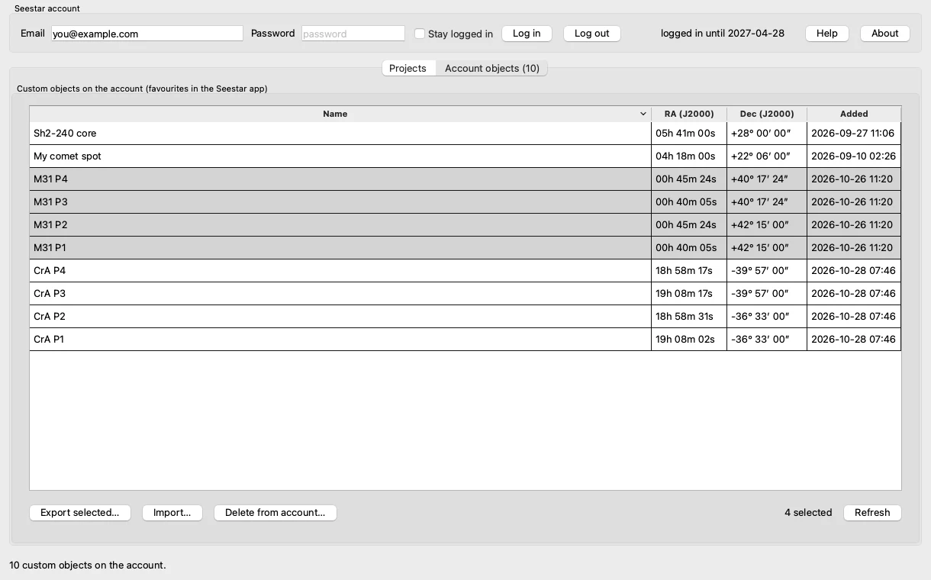
Task: Click the Log out button
Action: click(592, 34)
